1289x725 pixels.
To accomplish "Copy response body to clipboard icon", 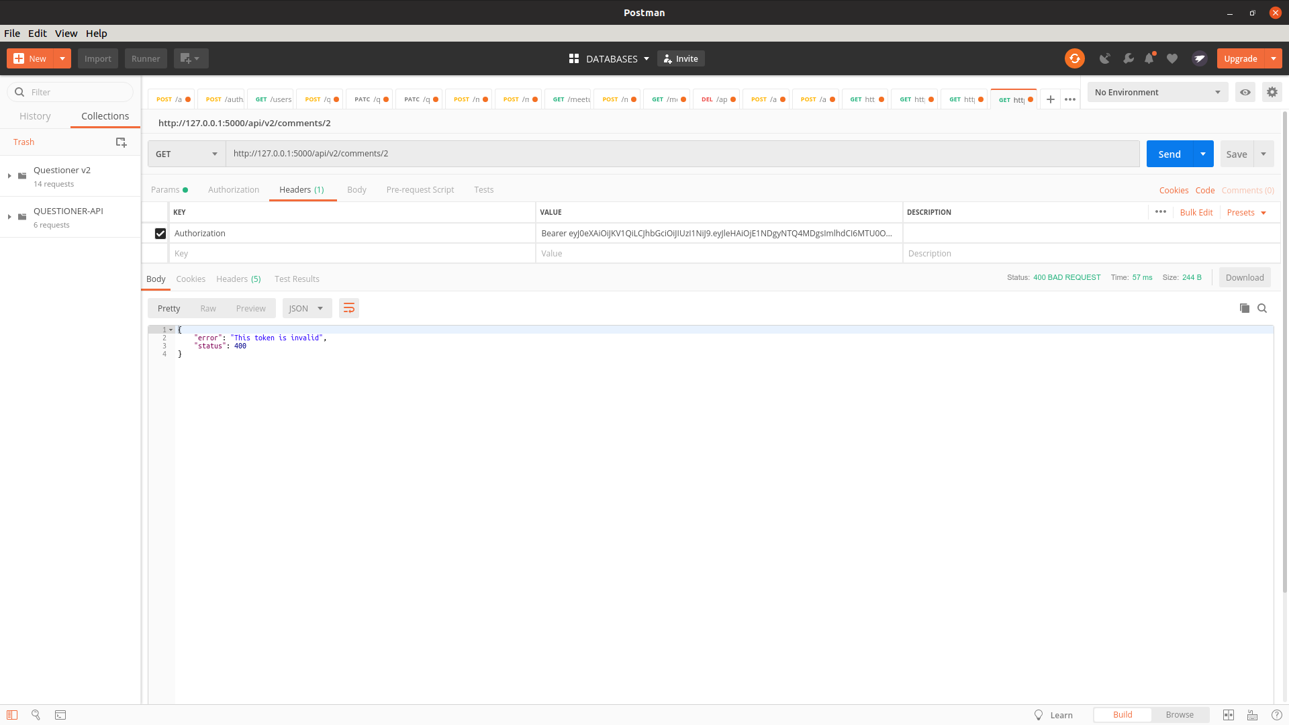I will click(1244, 308).
